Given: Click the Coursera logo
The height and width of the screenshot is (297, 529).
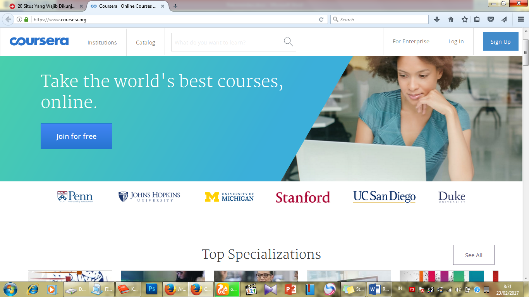Looking at the screenshot, I should [39, 41].
